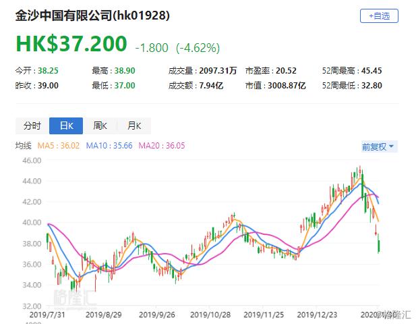This screenshot has width=416, height=324.
Task: Switch to the 分时 chart tab
Action: [x=32, y=126]
